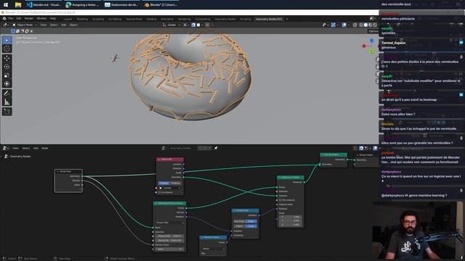Viewport: 465px width, 261px height.
Task: Open Vector data type dropdown in Random Value node
Action: (213, 249)
